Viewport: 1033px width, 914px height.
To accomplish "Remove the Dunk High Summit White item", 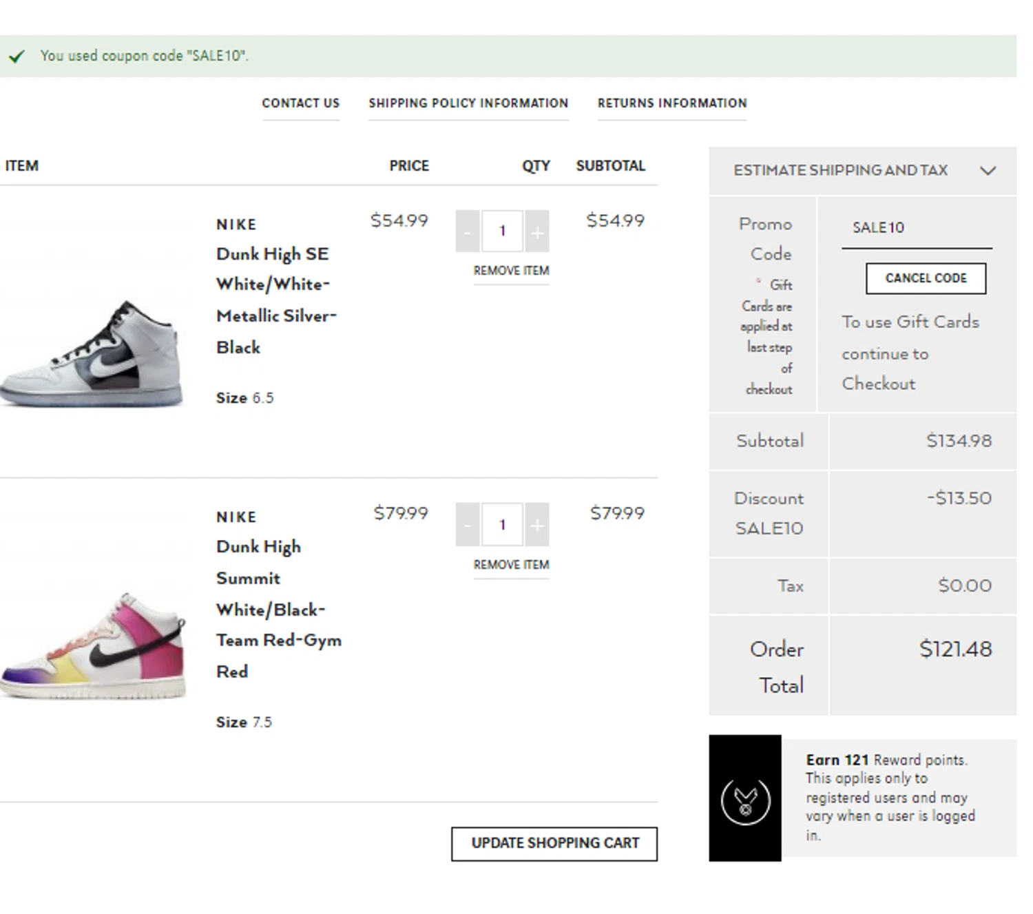I will 511,565.
